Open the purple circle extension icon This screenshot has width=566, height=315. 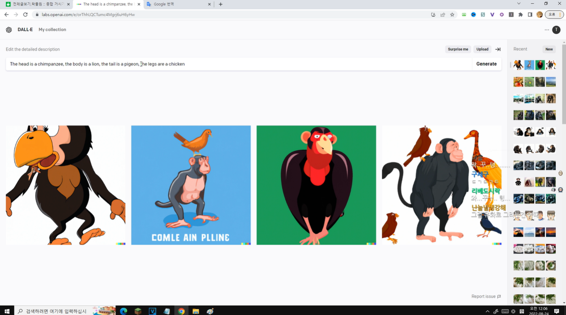[x=502, y=14]
